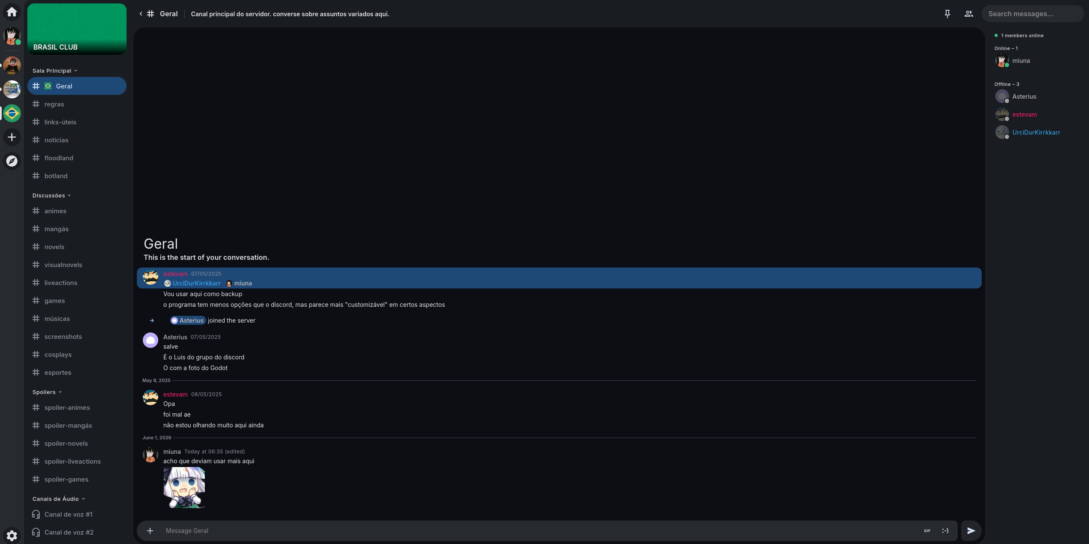1089x544 pixels.
Task: Open notícias channel
Action: click(77, 140)
